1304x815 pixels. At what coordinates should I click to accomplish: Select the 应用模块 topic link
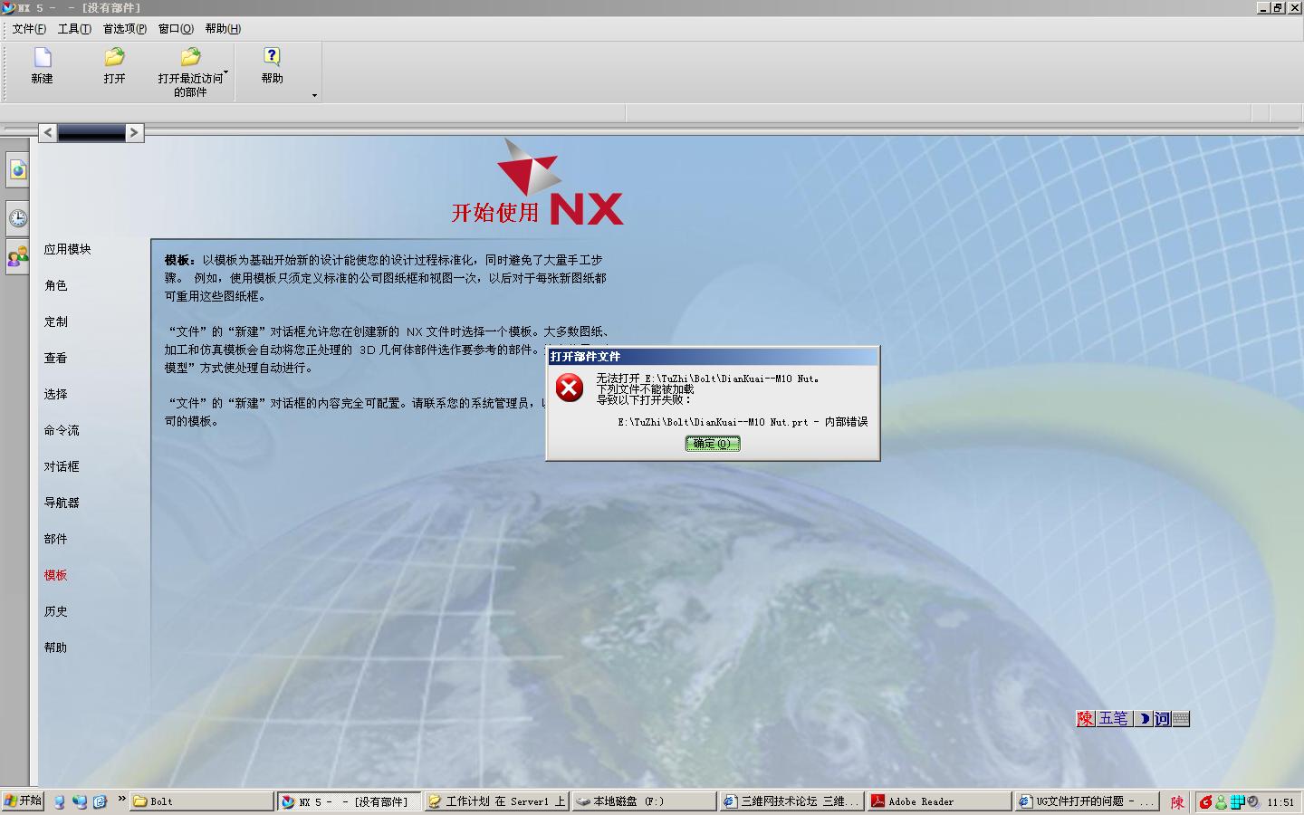pyautogui.click(x=68, y=249)
